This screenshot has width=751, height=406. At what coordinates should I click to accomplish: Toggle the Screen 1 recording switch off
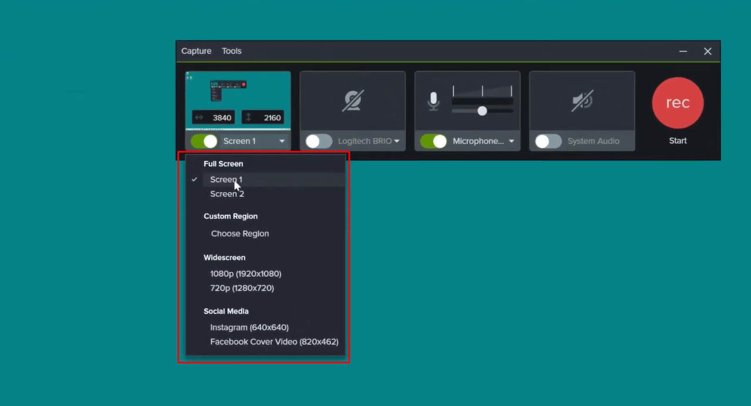[x=204, y=141]
